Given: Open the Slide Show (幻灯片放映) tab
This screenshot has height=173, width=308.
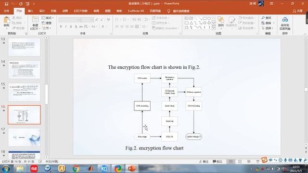Looking at the screenshot, I should 80,11.
